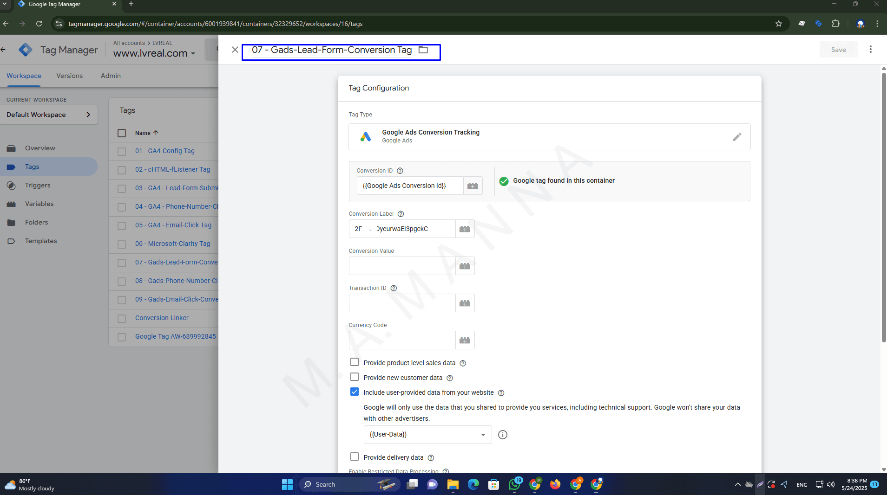Screen dimensions: 887x495
Task: Click the folder icon beside tag name
Action: tap(423, 50)
